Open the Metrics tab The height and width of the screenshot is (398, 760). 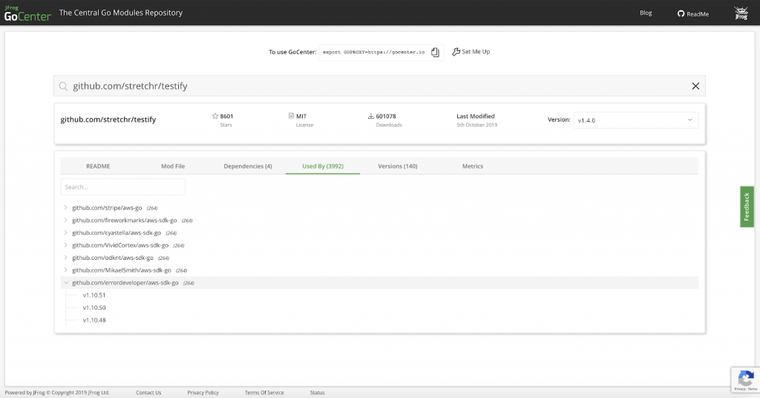(x=472, y=166)
